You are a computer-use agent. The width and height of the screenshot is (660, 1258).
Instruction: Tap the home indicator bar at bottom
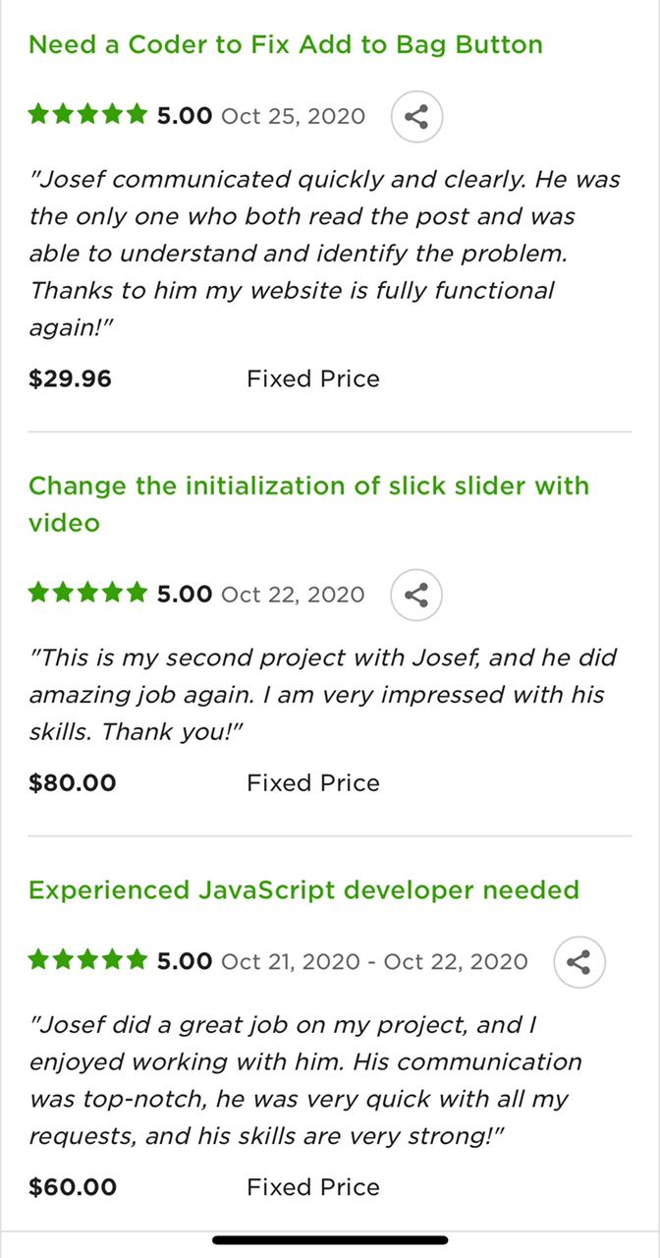coord(330,1240)
